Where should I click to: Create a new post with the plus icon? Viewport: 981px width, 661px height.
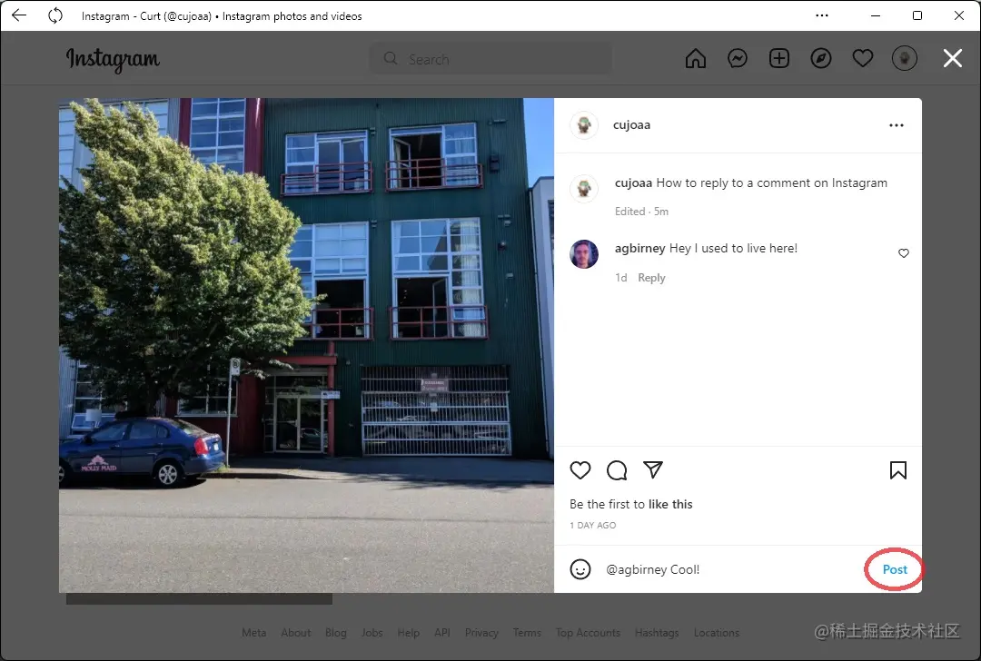pyautogui.click(x=779, y=59)
